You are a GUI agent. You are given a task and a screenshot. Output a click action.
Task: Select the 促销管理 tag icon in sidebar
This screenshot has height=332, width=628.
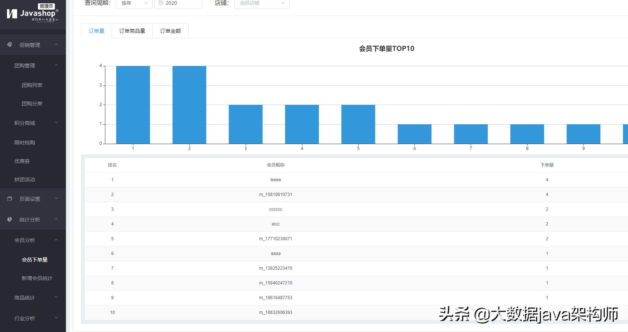click(x=9, y=45)
